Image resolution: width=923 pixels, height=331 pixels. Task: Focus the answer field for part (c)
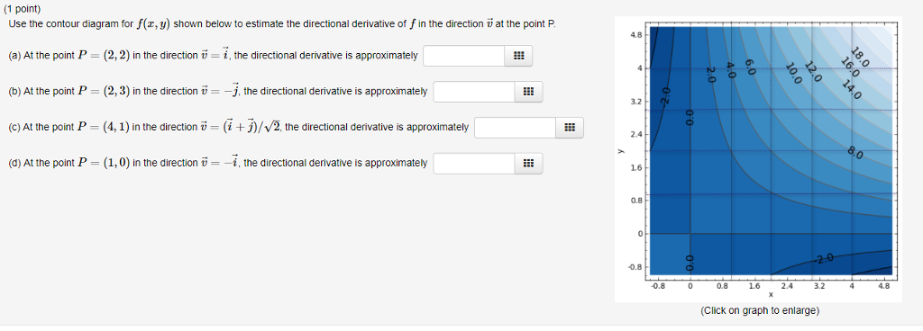pos(515,128)
